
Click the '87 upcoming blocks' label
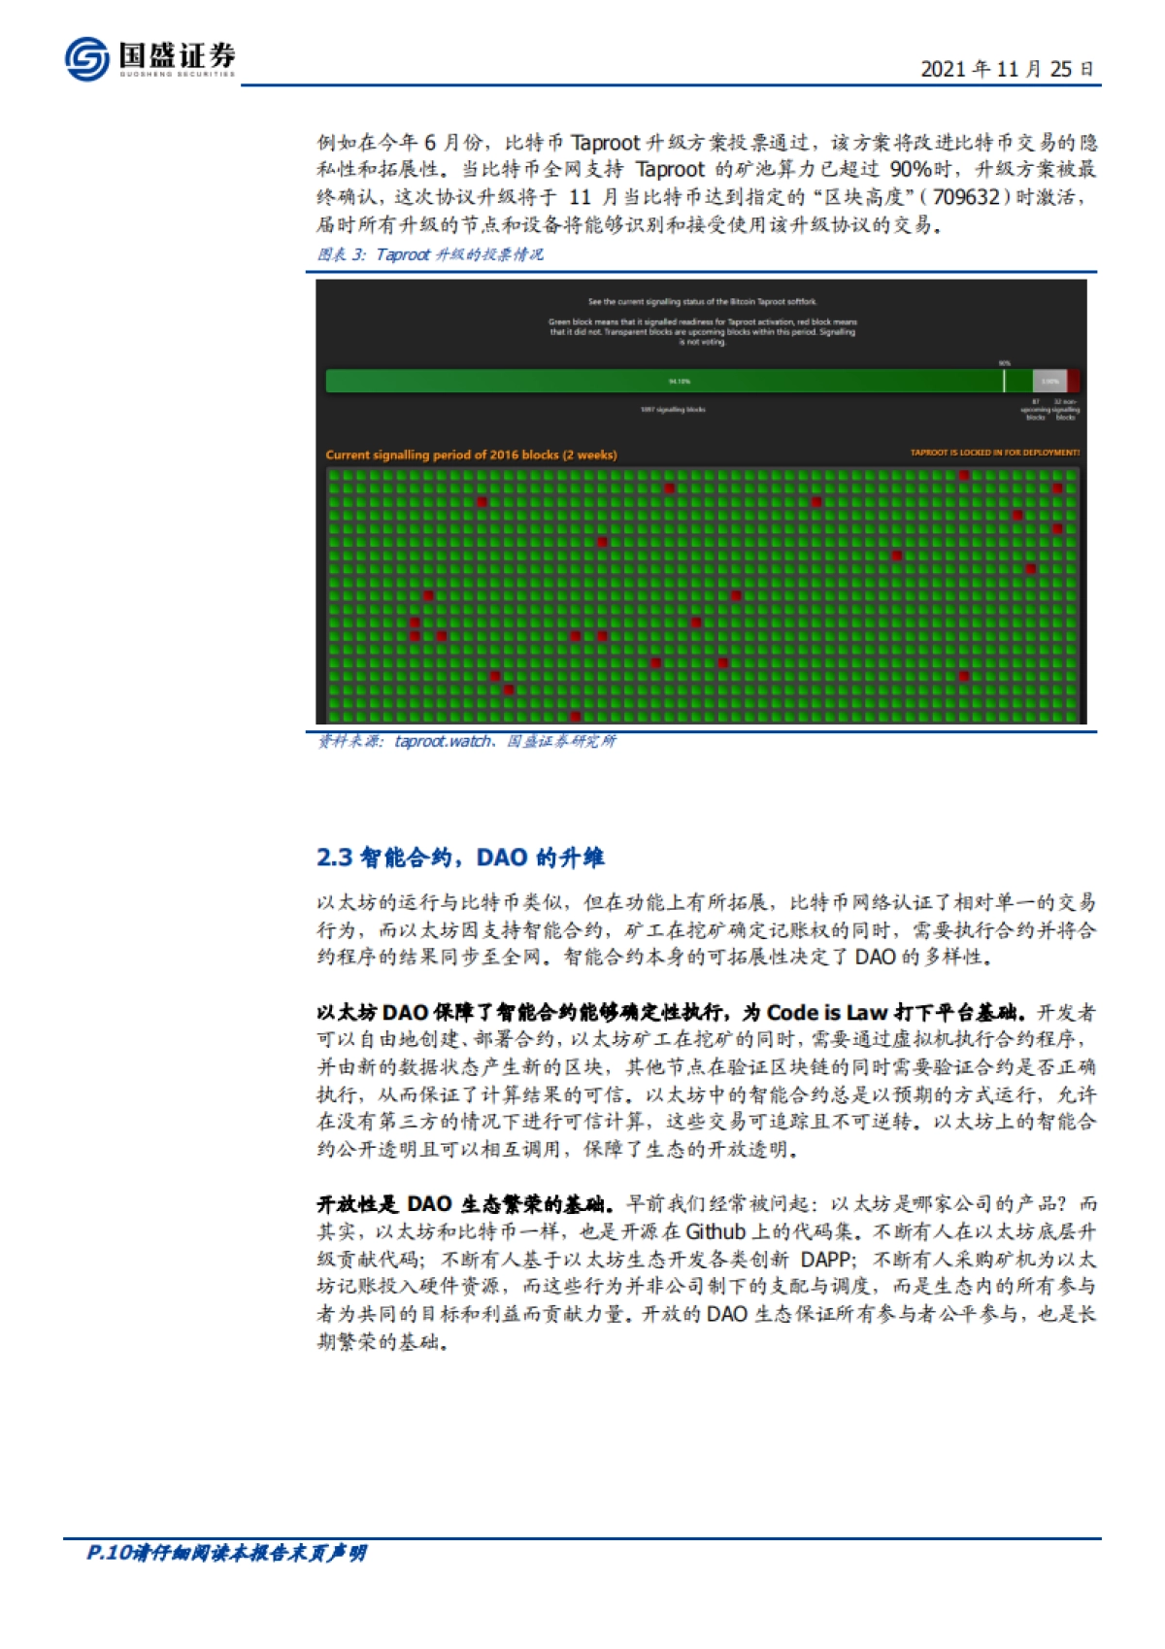(1035, 410)
